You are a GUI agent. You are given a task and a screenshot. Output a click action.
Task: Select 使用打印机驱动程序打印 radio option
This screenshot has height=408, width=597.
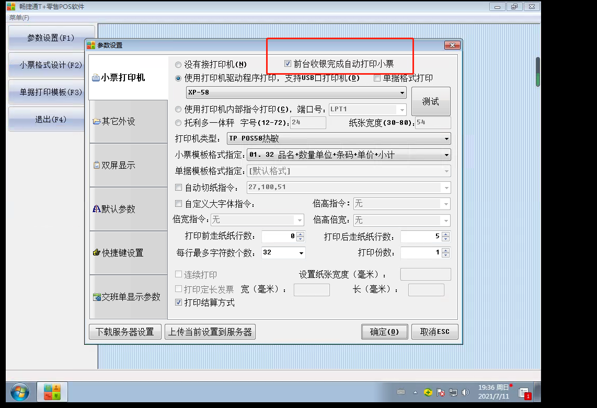point(178,78)
